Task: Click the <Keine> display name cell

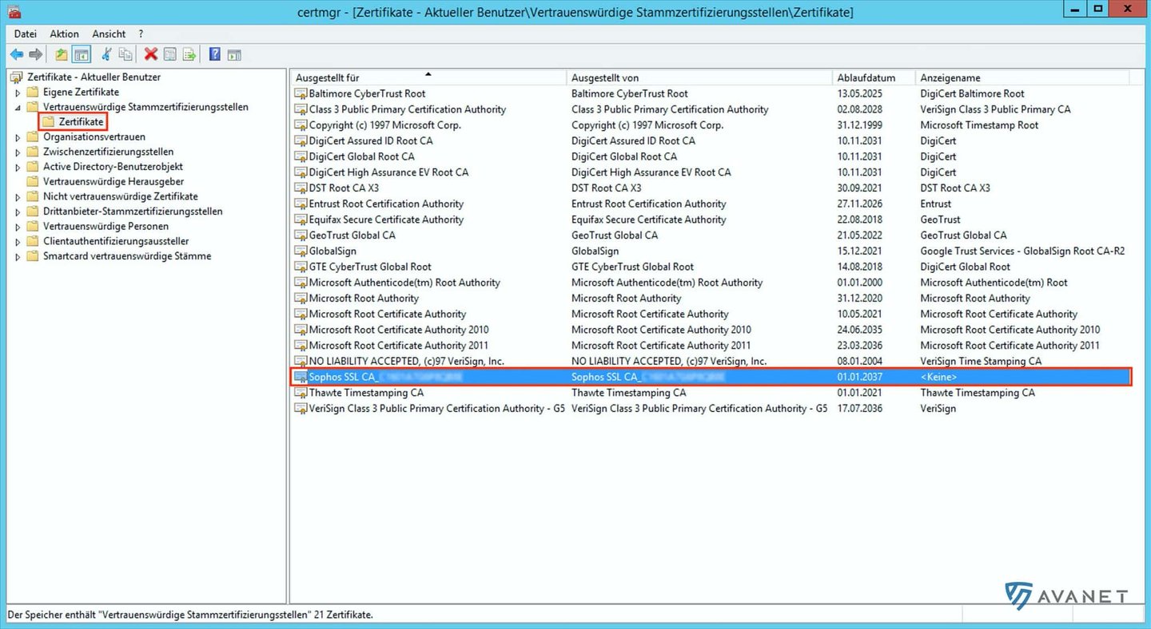Action: click(938, 377)
